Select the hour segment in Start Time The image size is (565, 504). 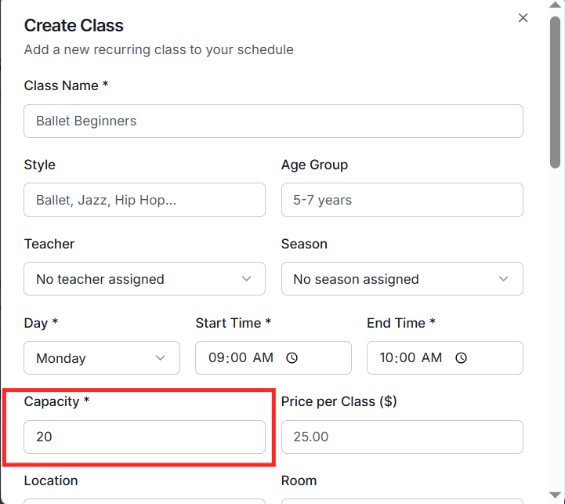pyautogui.click(x=215, y=358)
